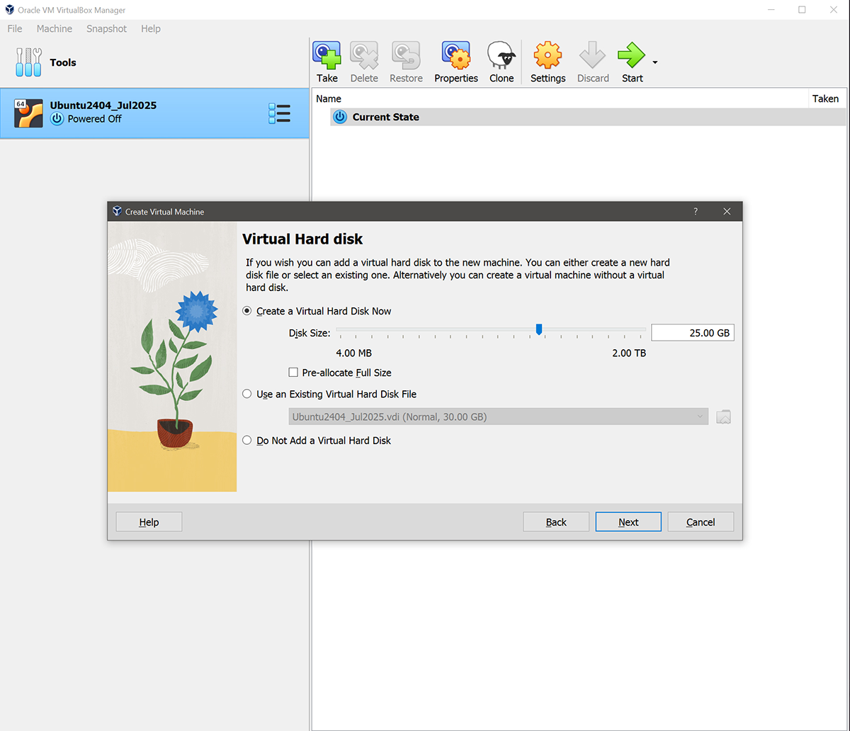The width and height of the screenshot is (850, 731).
Task: Maximize the VirtualBox Manager window
Action: [802, 10]
